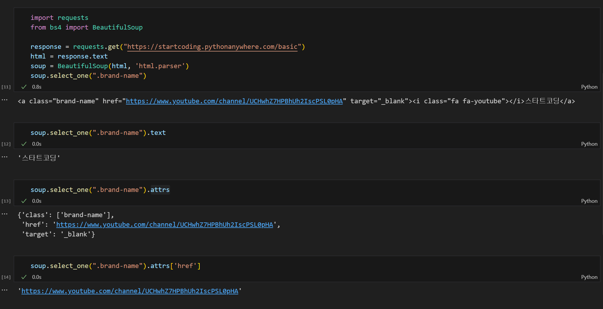Click the 'html.parser' string in code
Image resolution: width=603 pixels, height=309 pixels.
[160, 66]
